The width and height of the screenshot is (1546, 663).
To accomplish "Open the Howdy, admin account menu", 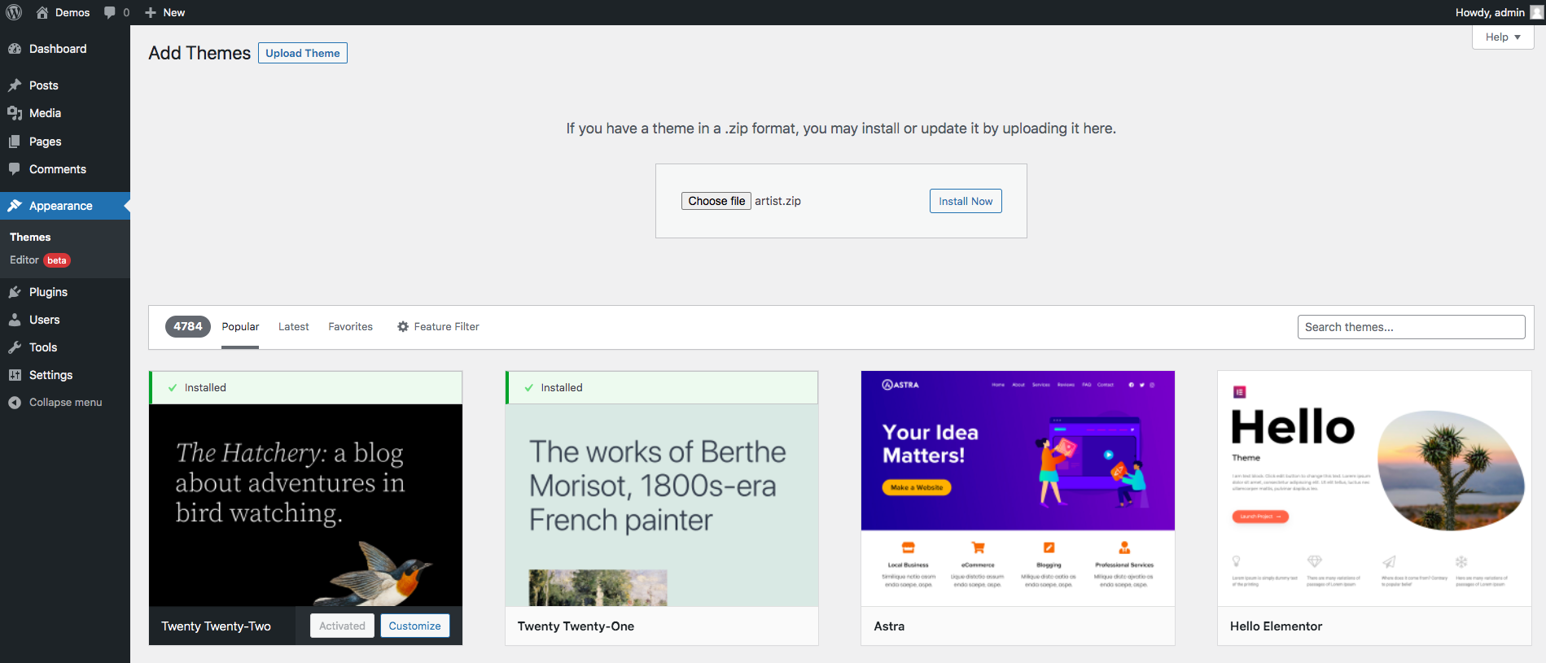I will [x=1499, y=12].
